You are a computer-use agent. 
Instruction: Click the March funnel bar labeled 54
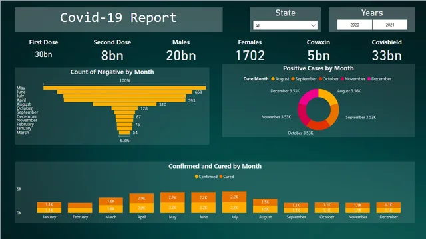point(124,133)
